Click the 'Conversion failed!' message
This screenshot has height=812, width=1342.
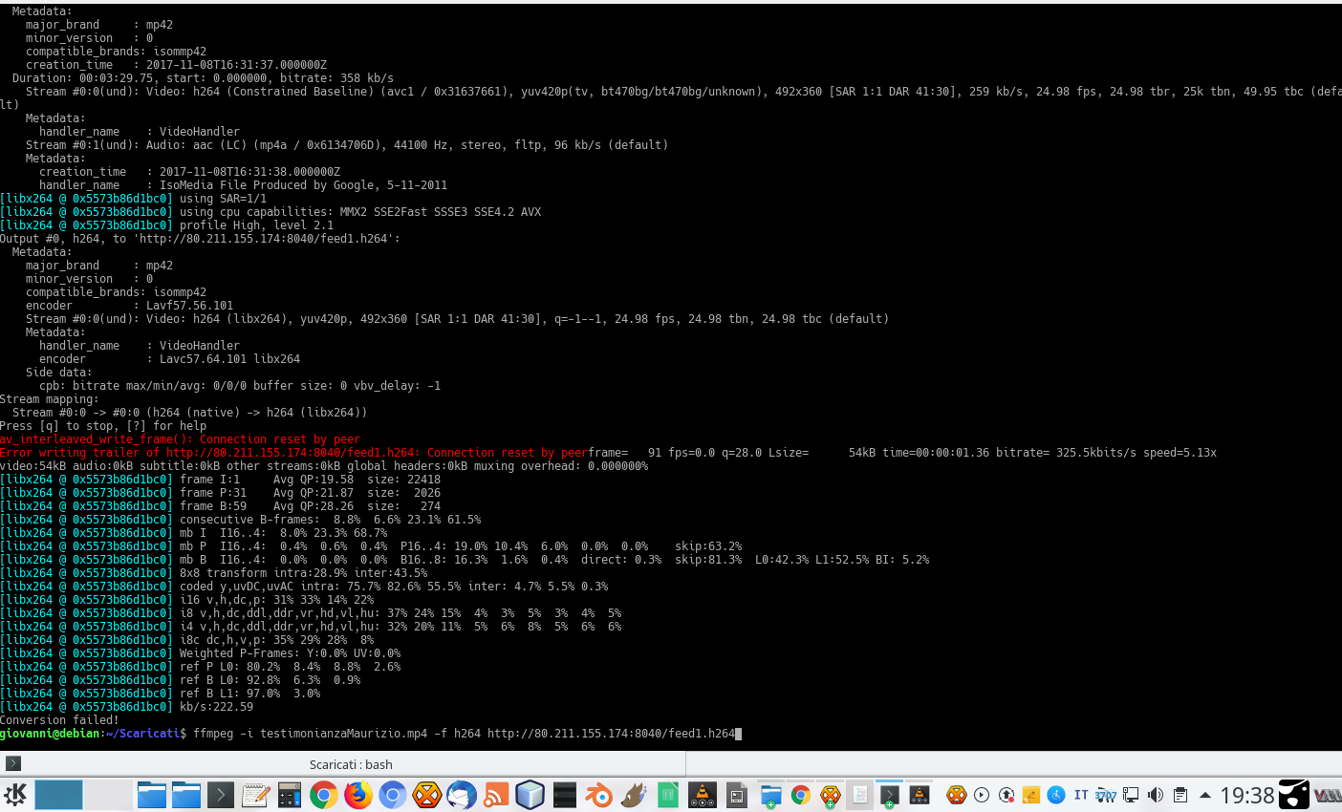[59, 720]
